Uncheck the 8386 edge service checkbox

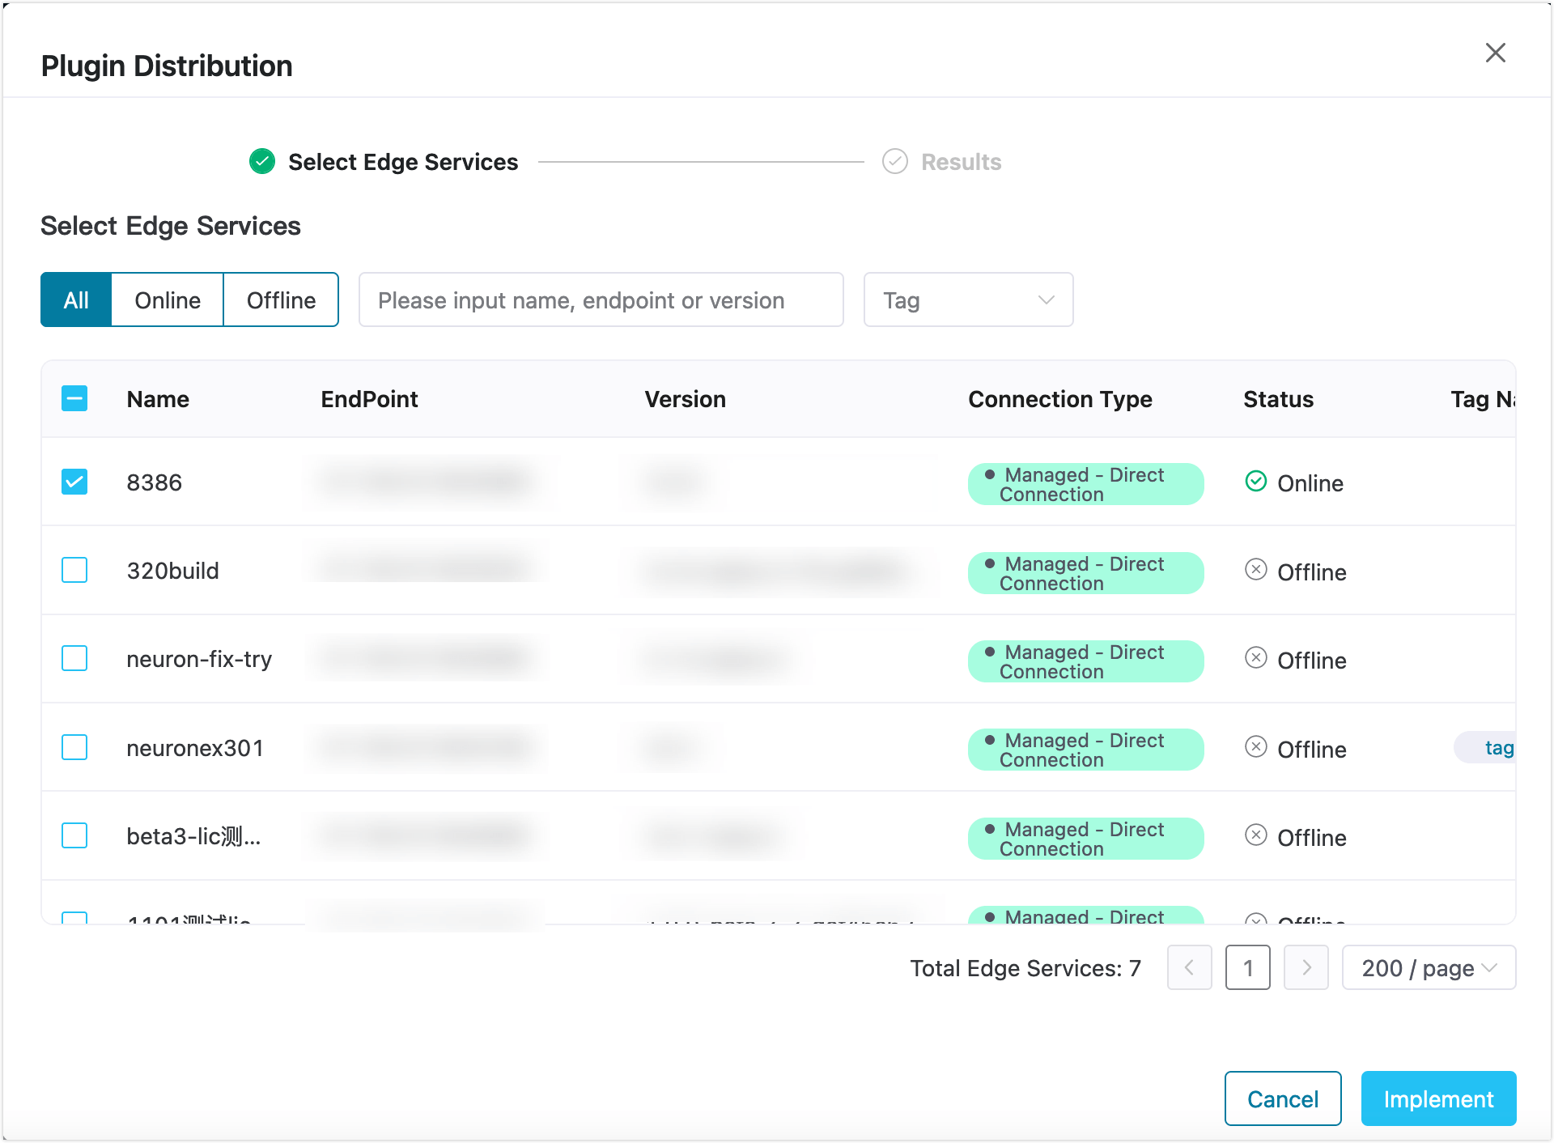point(74,482)
